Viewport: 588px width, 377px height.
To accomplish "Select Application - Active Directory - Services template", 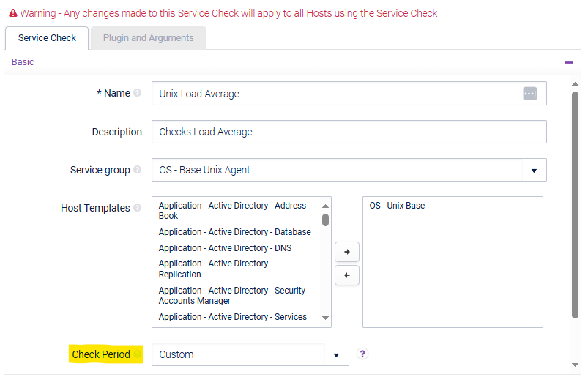I will coord(232,317).
